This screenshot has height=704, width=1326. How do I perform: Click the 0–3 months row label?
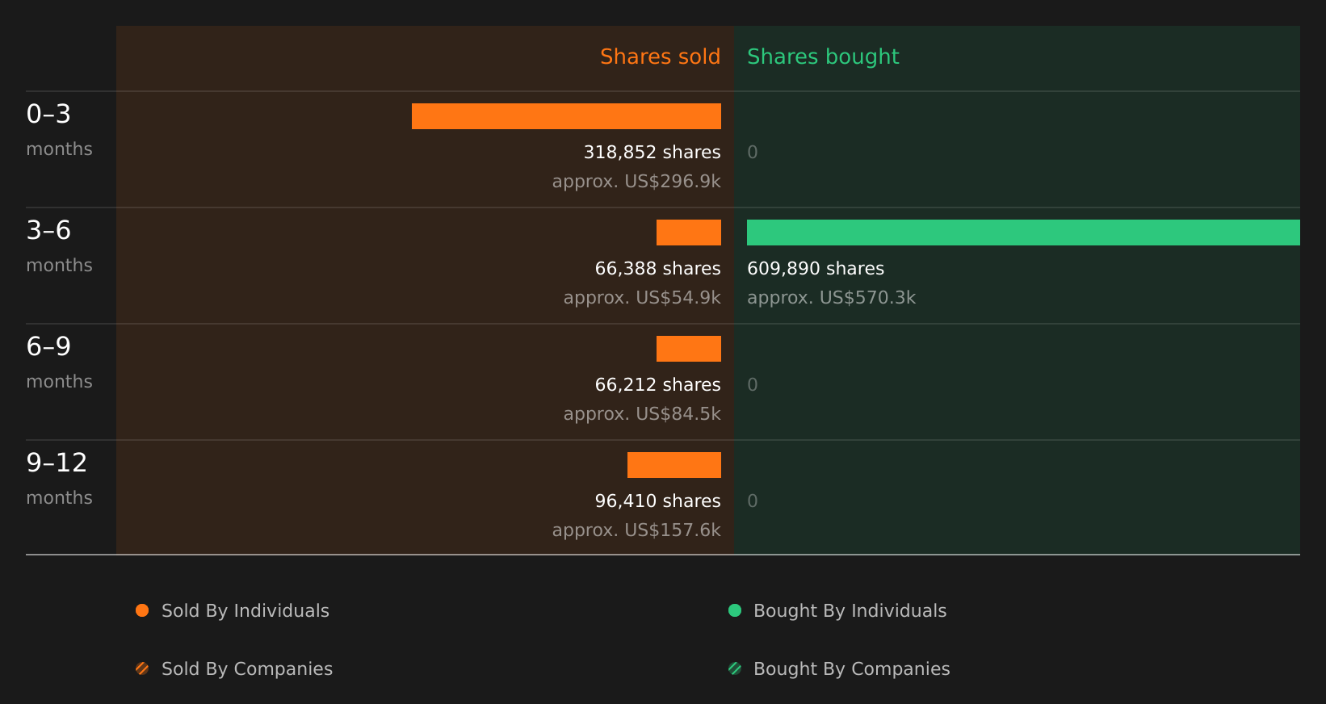click(60, 130)
